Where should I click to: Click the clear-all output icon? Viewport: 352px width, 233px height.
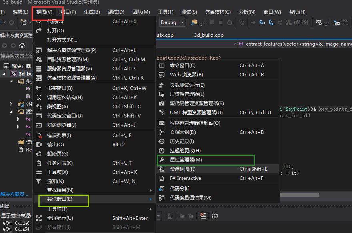[203, 216]
